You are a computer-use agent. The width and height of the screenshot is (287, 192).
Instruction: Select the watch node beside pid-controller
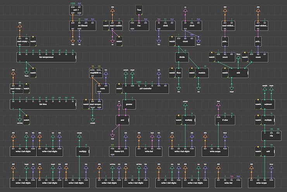pos(119,88)
